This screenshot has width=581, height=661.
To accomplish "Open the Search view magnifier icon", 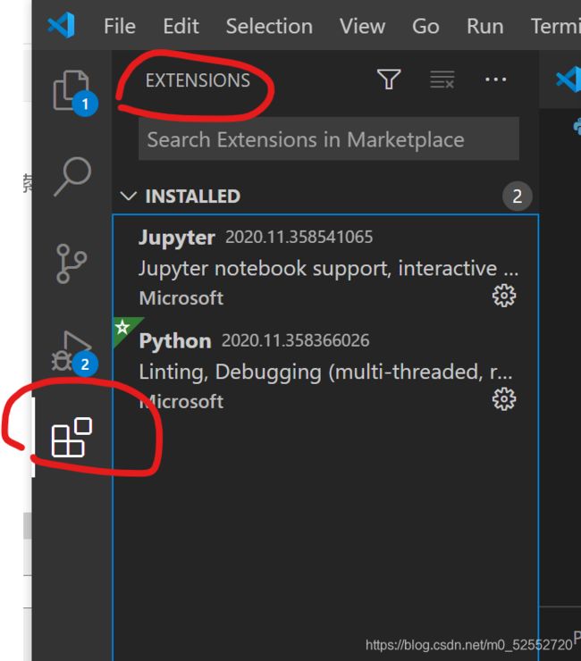I will pyautogui.click(x=72, y=177).
